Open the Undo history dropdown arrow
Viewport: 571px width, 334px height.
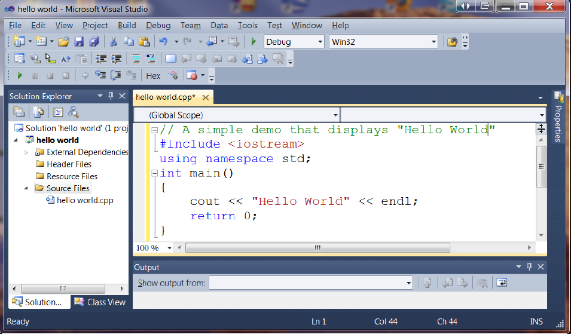[176, 42]
